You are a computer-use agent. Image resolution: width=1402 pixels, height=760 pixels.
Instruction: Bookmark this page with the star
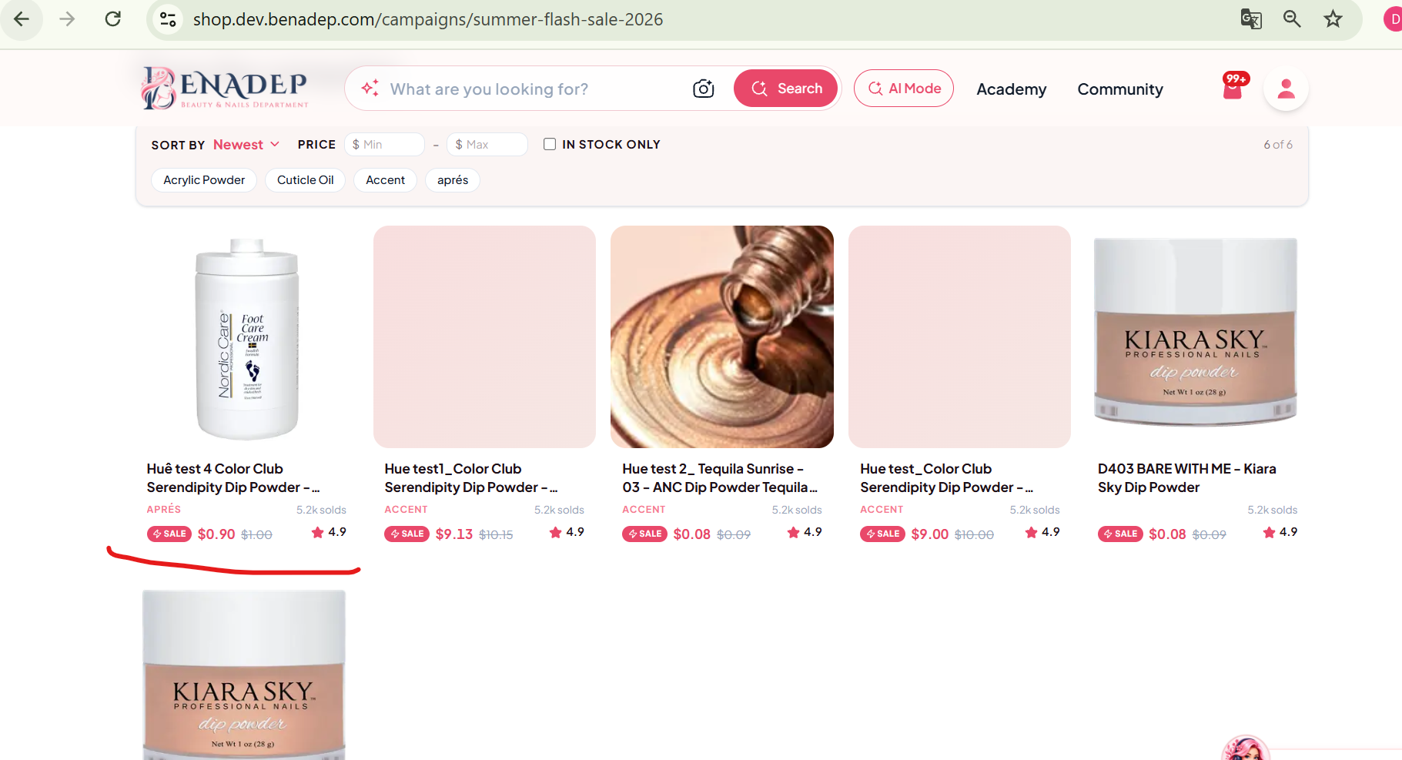click(x=1333, y=19)
